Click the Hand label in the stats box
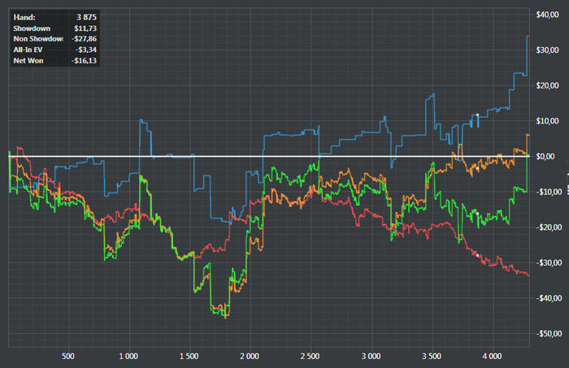The width and height of the screenshot is (569, 368). click(24, 17)
